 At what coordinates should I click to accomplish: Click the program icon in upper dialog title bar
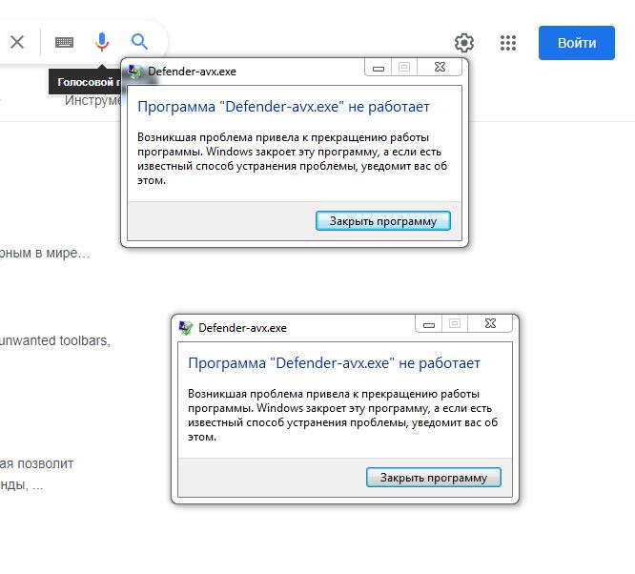tap(134, 72)
